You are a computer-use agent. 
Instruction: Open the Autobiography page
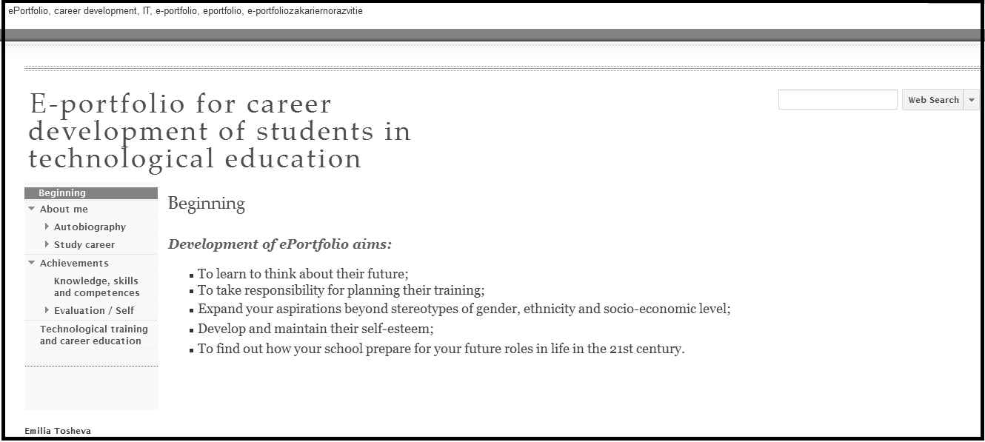(x=90, y=227)
